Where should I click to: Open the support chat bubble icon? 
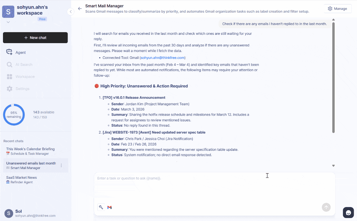click(348, 212)
